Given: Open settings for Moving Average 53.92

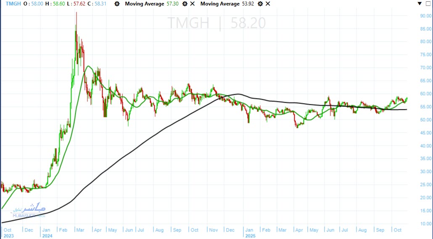Looking at the screenshot, I should point(260,4).
